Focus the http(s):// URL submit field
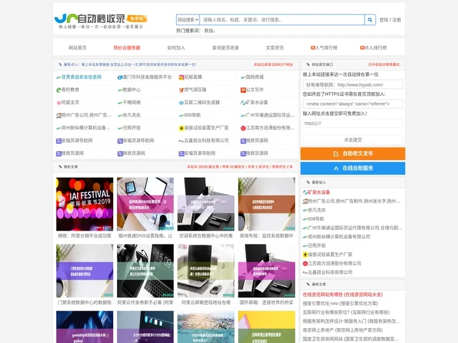Screen dimensions: 458x343 (353, 123)
